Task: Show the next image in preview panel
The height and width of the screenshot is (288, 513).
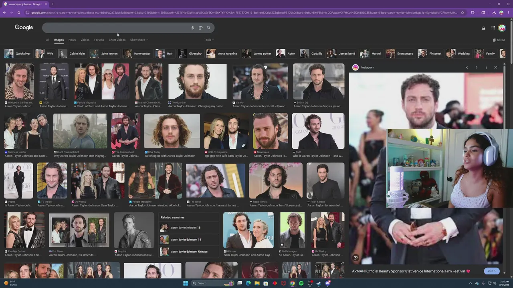Action: (477, 67)
